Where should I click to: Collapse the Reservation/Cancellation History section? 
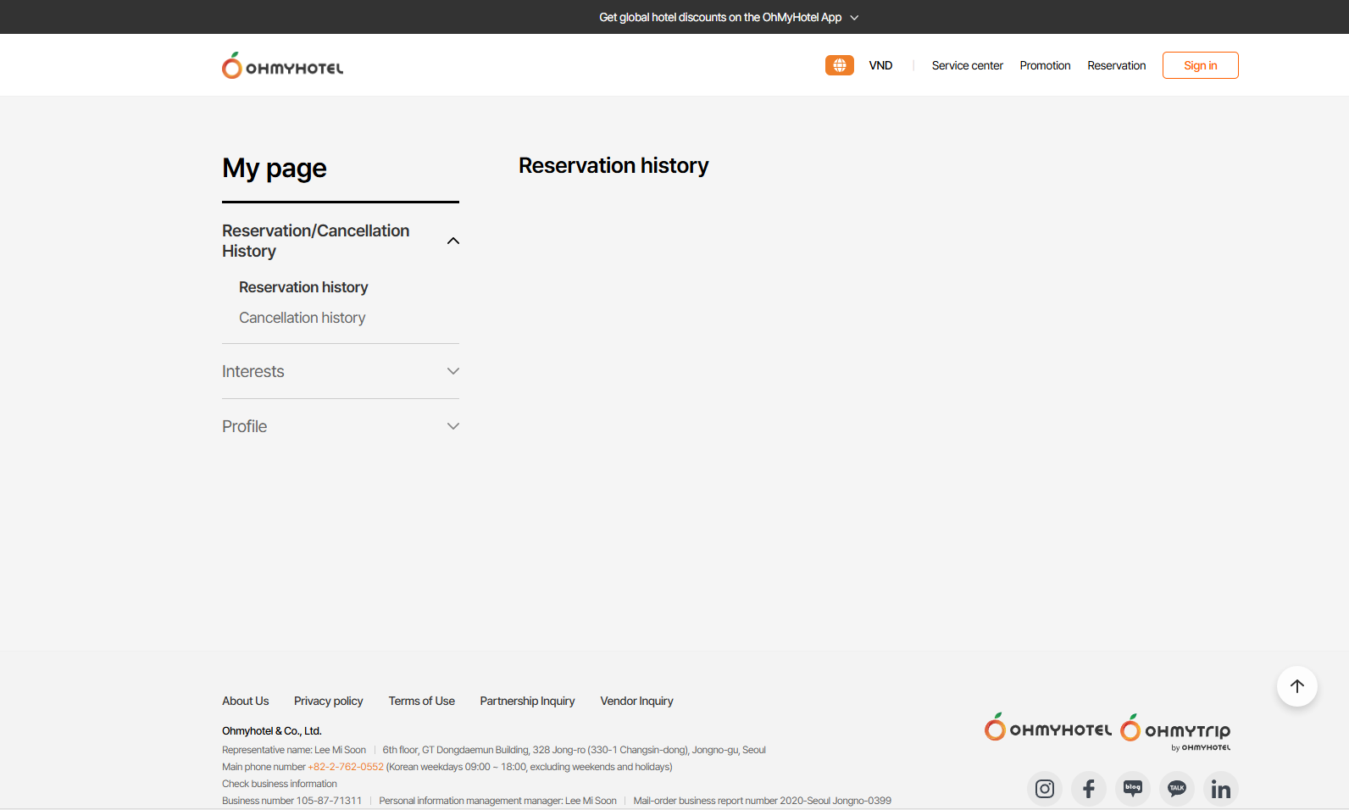point(452,241)
